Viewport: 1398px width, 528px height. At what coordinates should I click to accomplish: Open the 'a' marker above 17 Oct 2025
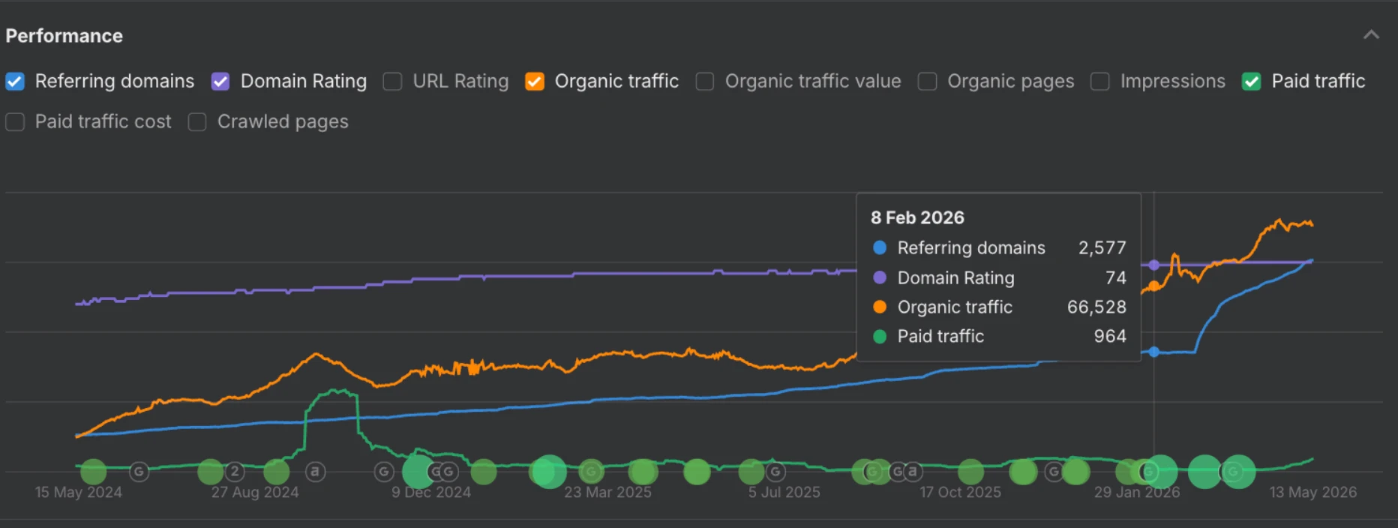(x=912, y=472)
